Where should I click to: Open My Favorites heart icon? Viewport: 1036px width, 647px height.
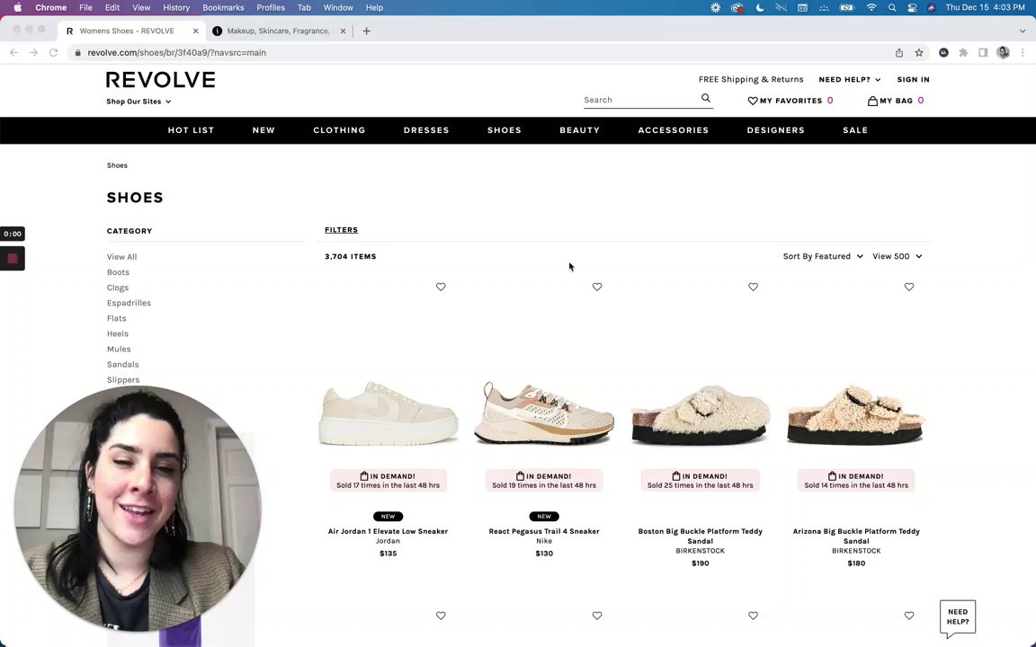[752, 101]
